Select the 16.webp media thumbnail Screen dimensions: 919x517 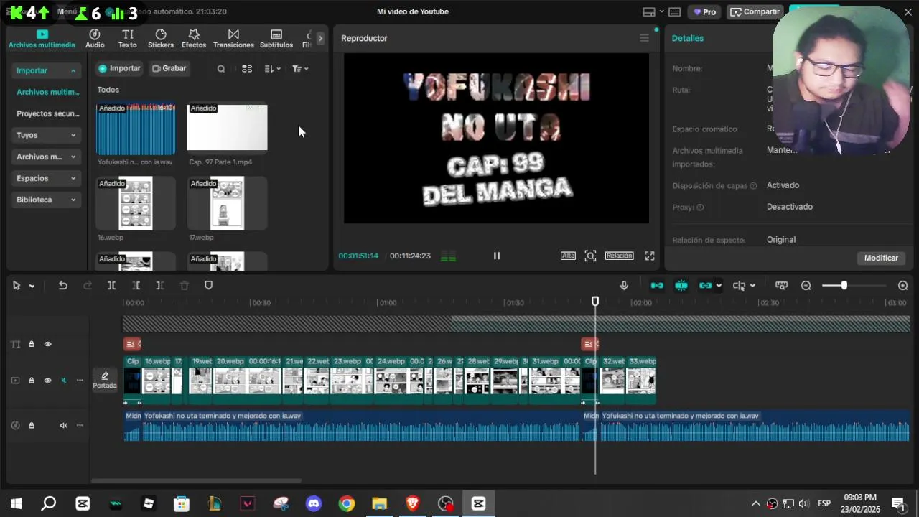point(136,203)
